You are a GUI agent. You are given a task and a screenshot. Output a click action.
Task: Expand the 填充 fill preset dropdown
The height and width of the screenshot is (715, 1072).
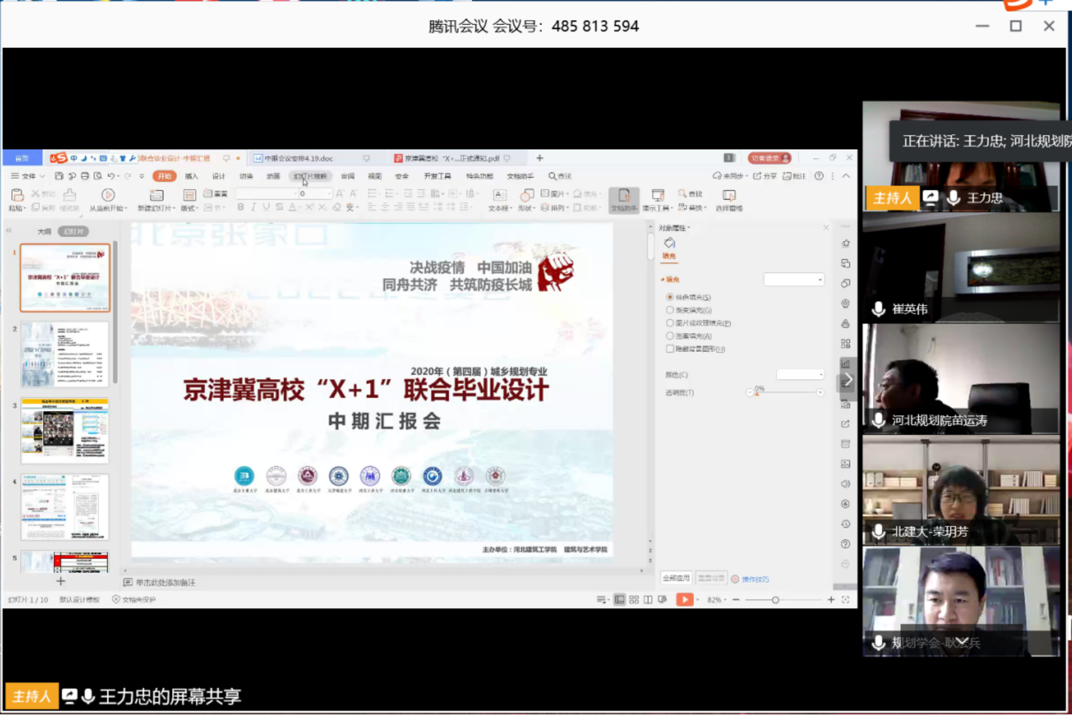[794, 279]
